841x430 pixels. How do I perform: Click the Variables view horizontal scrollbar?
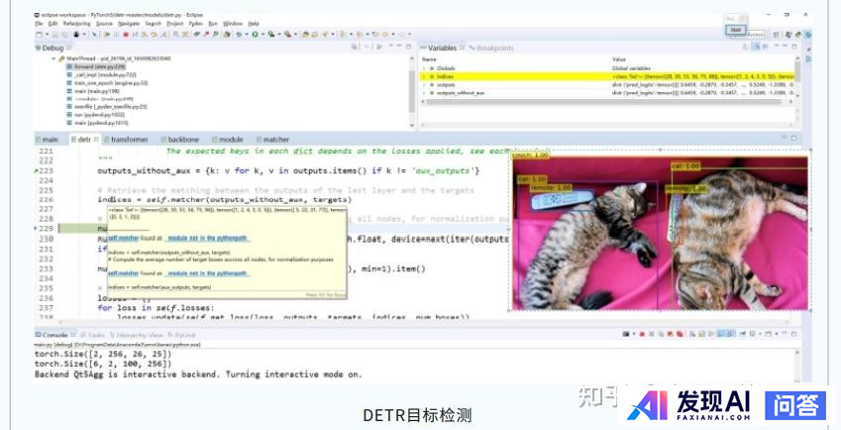pos(606,100)
